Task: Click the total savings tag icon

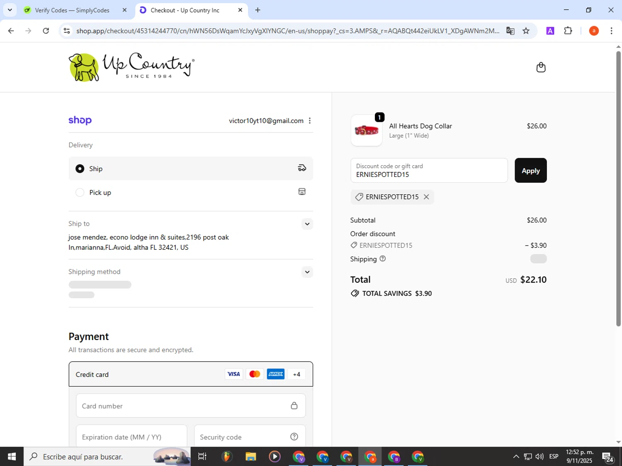Action: pos(355,293)
